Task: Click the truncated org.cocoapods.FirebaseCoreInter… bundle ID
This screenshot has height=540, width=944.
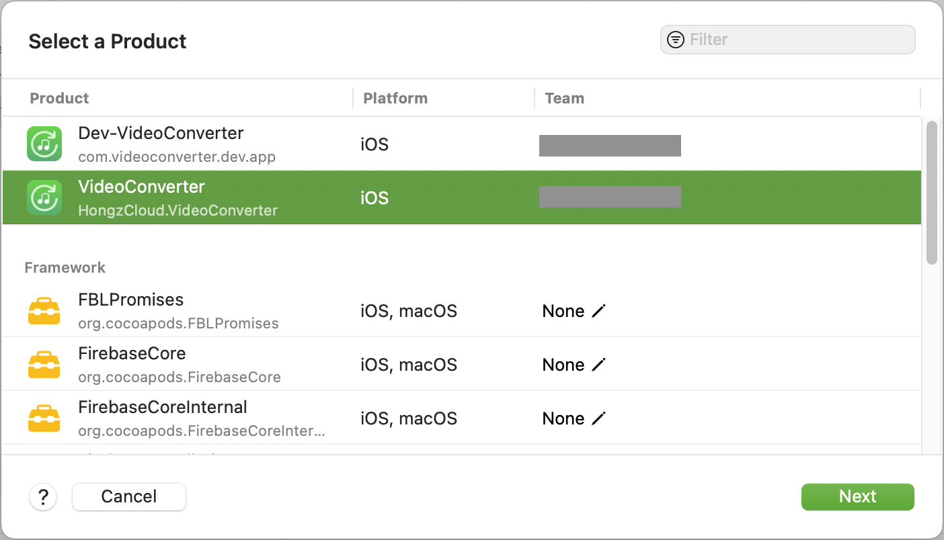Action: click(x=202, y=431)
